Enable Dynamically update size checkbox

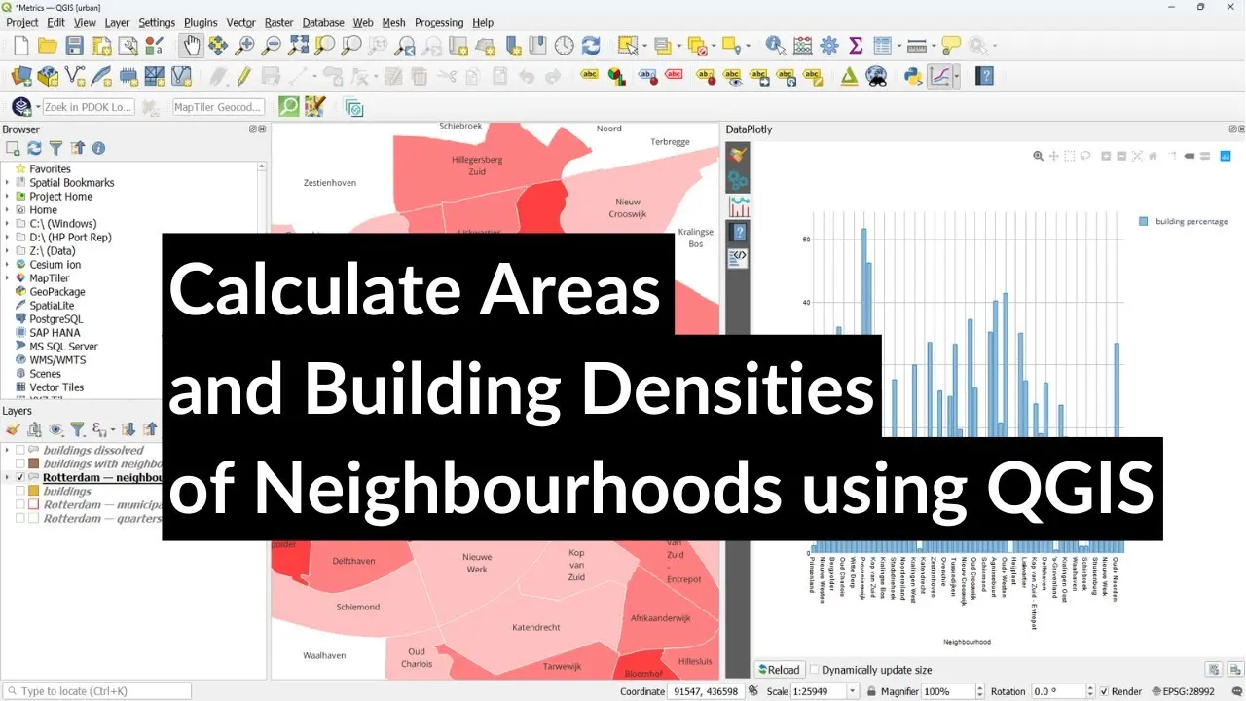[815, 670]
